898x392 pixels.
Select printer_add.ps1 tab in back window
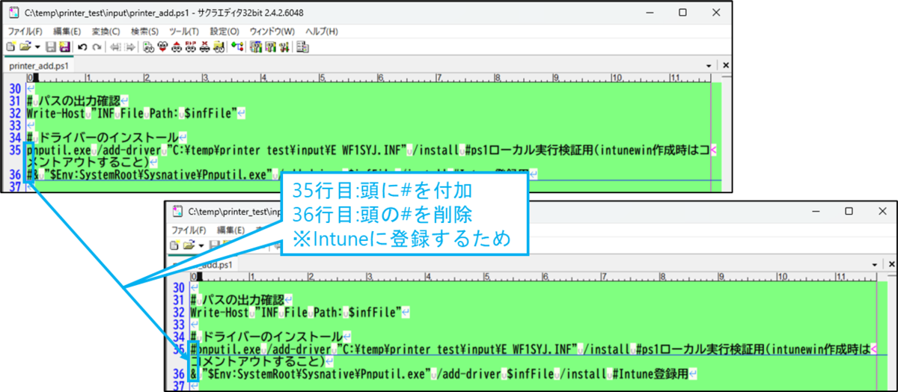(x=40, y=65)
